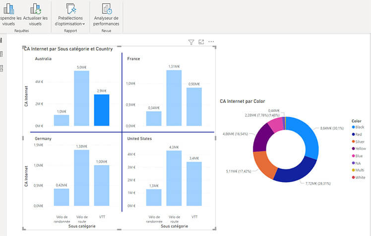
Task: Select Blue in the Color legend
Action: coord(357,156)
